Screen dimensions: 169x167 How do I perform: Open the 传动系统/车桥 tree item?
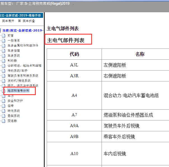(17, 71)
